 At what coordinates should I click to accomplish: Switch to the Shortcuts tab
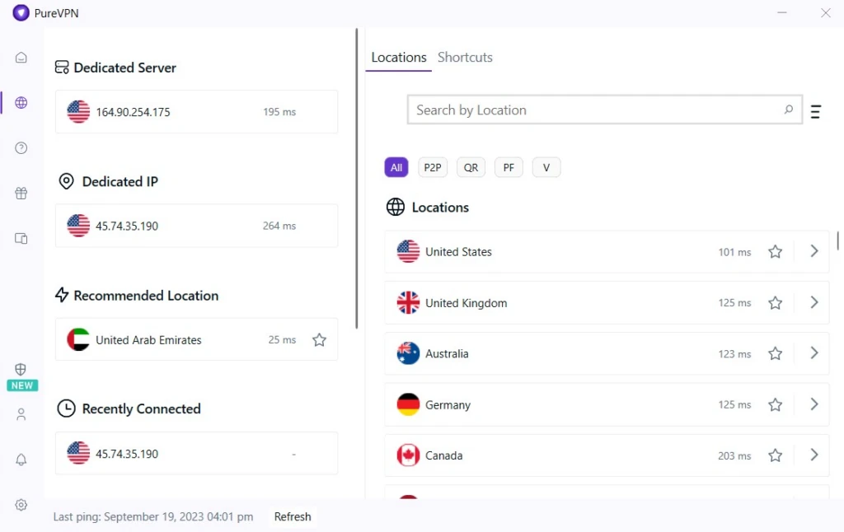pyautogui.click(x=465, y=57)
